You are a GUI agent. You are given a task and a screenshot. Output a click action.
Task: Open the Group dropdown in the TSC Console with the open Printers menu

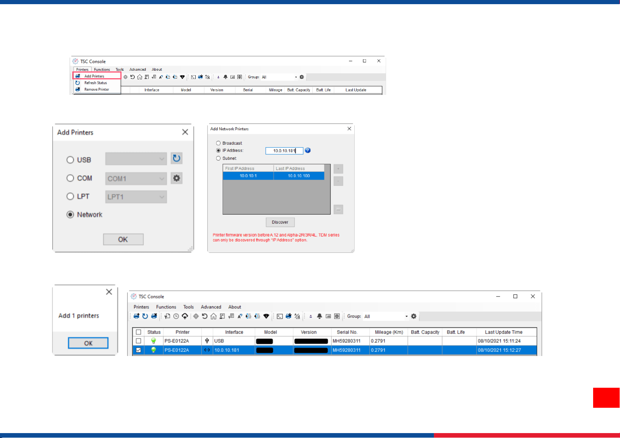(279, 77)
